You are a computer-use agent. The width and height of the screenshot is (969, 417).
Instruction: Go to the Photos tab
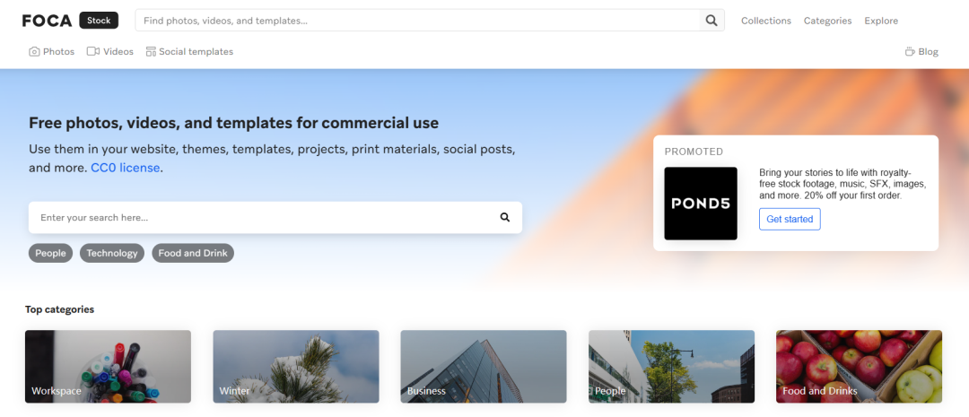coord(52,51)
